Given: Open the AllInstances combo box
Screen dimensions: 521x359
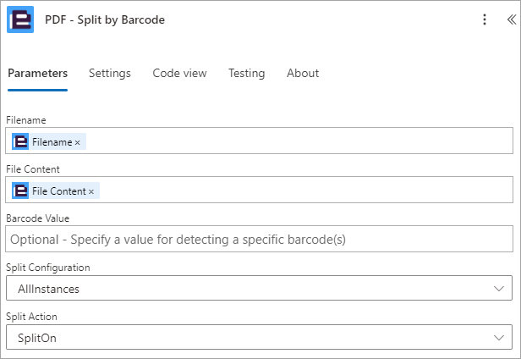Looking at the screenshot, I should click(259, 288).
